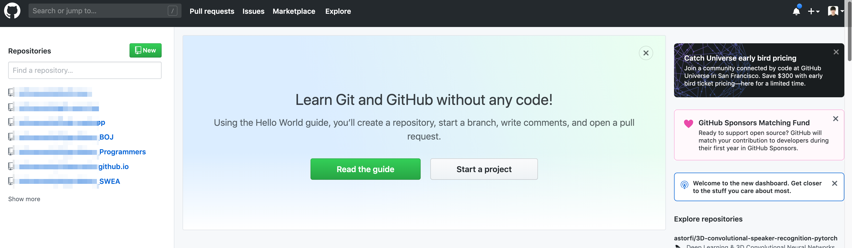Open astorfi/3D-convolutional-speaker-recognition-pytorch repository
Viewport: 852px width, 248px height.
click(755, 238)
